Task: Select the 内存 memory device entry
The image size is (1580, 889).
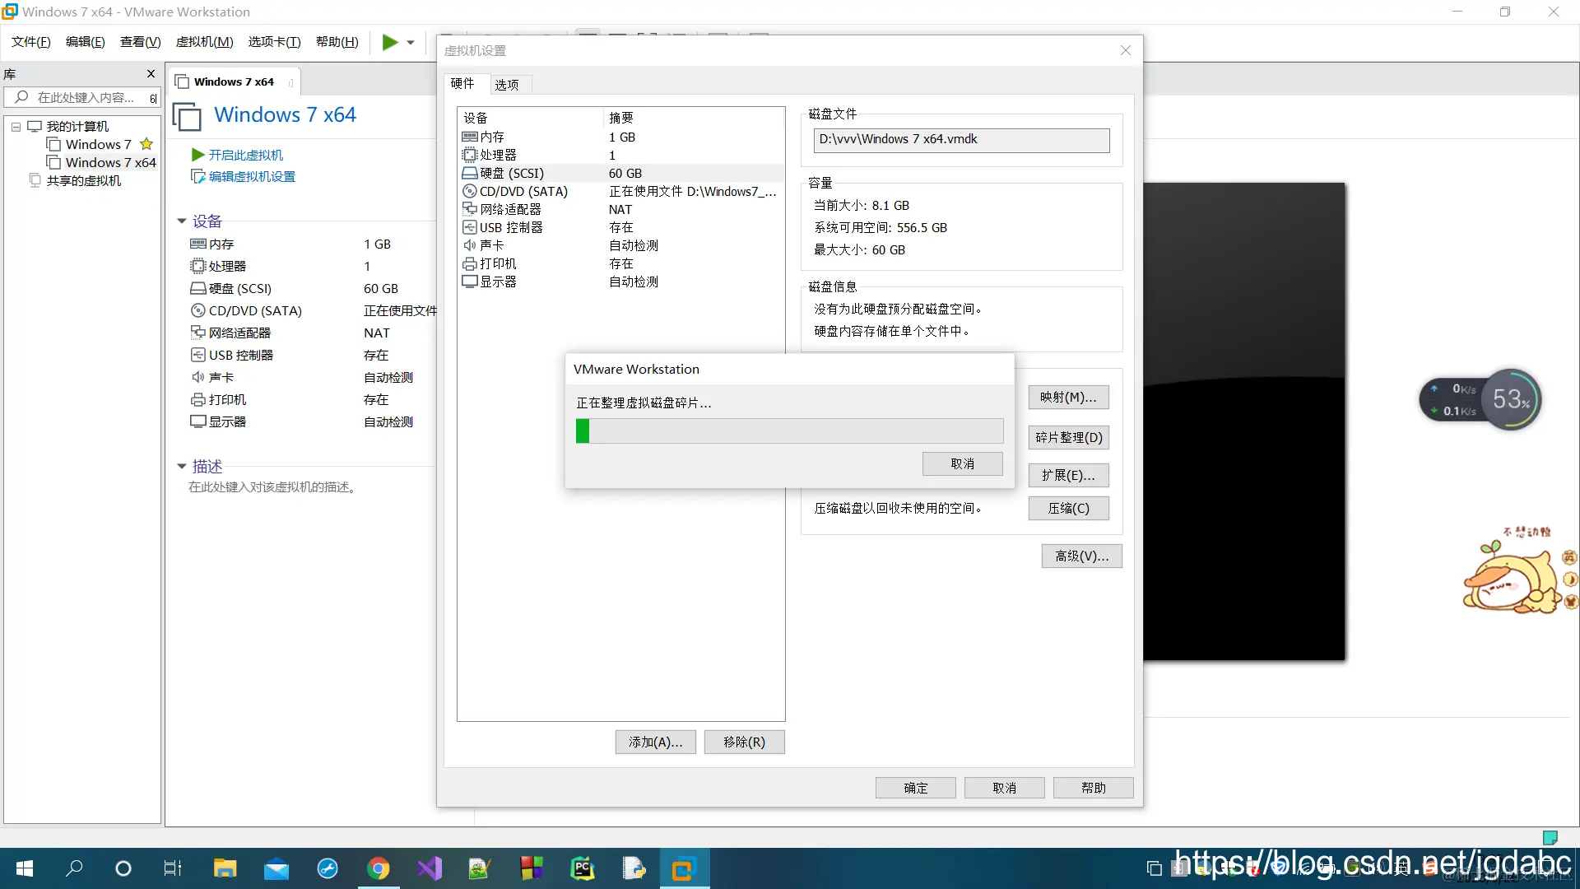Action: coord(492,137)
